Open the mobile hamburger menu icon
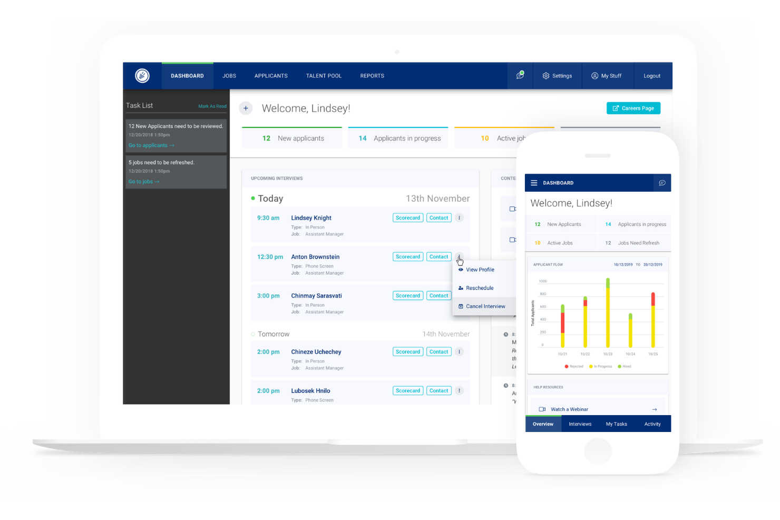This screenshot has height=520, width=780. [534, 183]
